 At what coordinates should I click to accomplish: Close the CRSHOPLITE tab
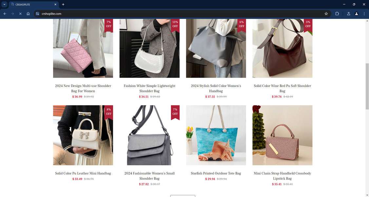55,5
